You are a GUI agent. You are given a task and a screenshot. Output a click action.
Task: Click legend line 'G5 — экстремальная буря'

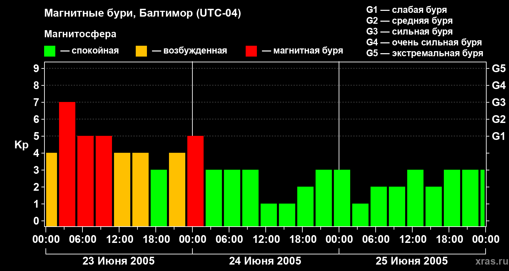coord(425,53)
